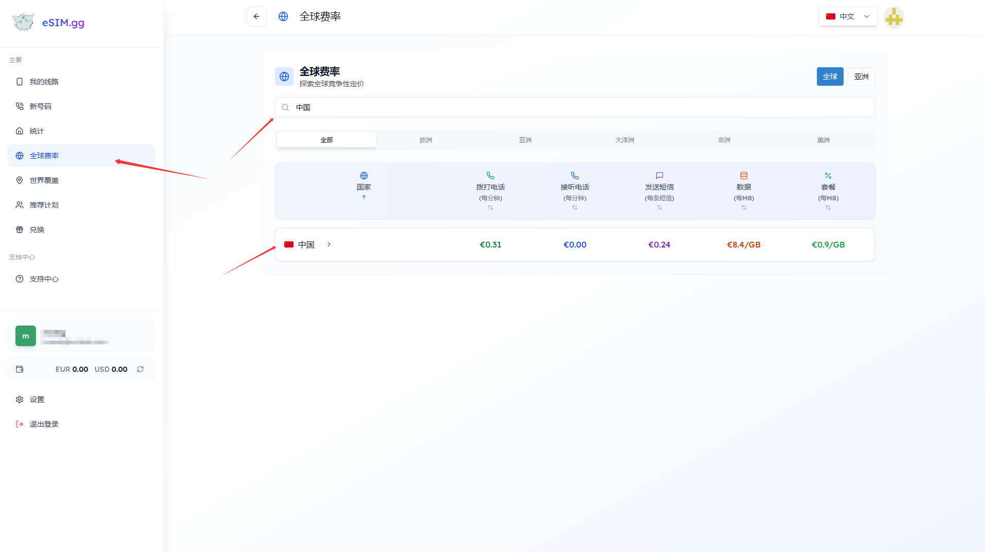Switch to the 欧洲 region tab
This screenshot has width=985, height=552.
[426, 140]
